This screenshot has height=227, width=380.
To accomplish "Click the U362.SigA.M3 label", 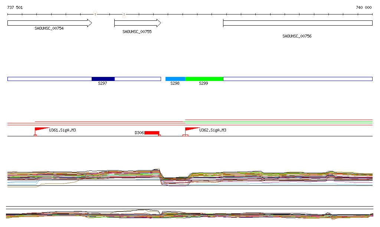I will click(x=213, y=130).
